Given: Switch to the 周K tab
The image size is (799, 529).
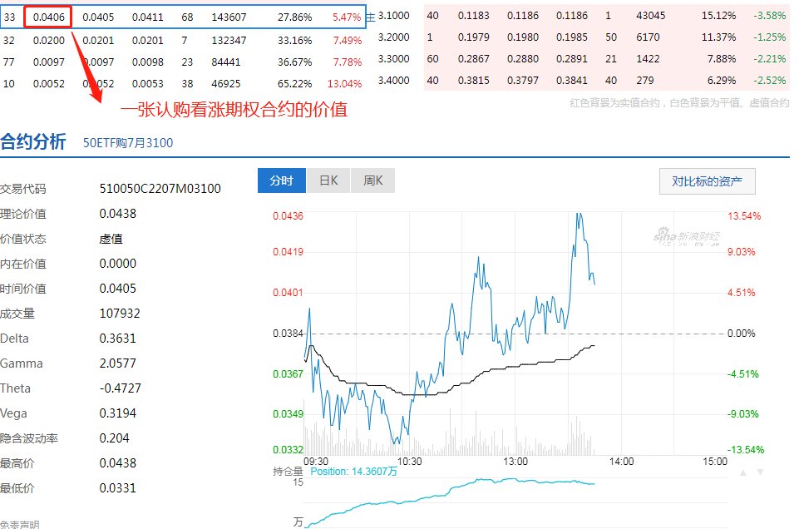Looking at the screenshot, I should click(372, 180).
